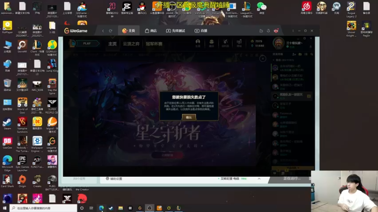Open Edge from the taskbar
The image size is (378, 212).
pyautogui.click(x=101, y=208)
